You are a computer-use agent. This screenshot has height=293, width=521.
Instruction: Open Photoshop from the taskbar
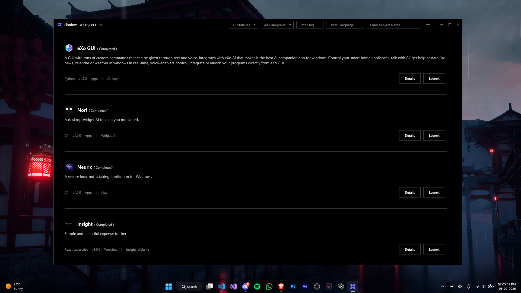click(293, 286)
